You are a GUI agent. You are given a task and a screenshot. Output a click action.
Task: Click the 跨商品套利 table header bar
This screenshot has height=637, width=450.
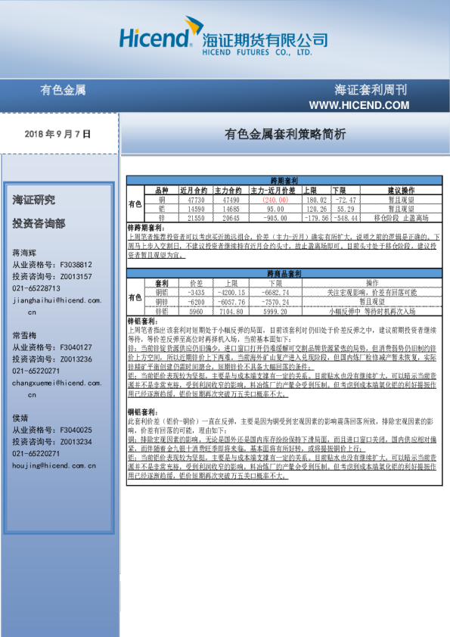pyautogui.click(x=284, y=273)
